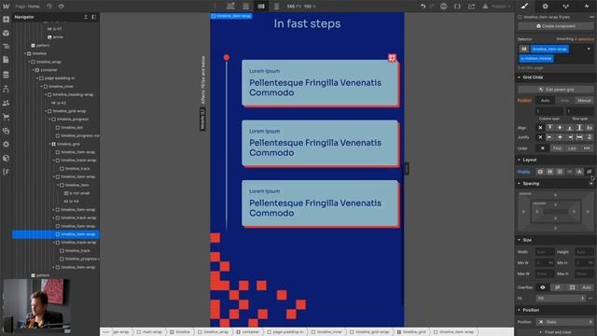Open the Apps box icon in left sidebar
Screen dimensions: 597x336
[x=7, y=158]
